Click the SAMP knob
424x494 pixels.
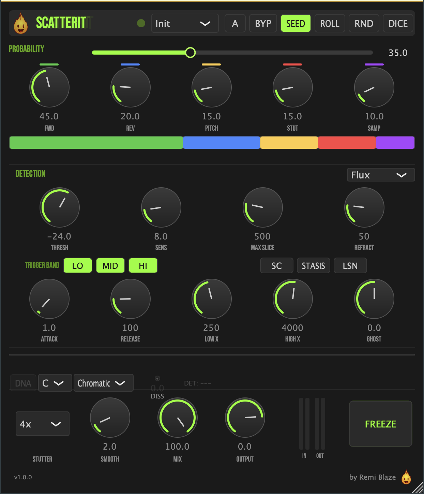374,87
